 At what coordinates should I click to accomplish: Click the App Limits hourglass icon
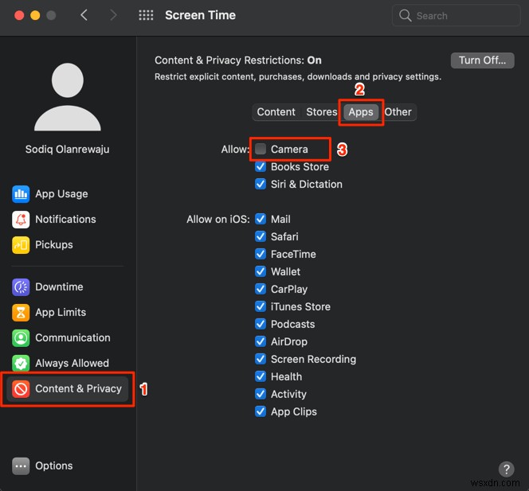(21, 313)
